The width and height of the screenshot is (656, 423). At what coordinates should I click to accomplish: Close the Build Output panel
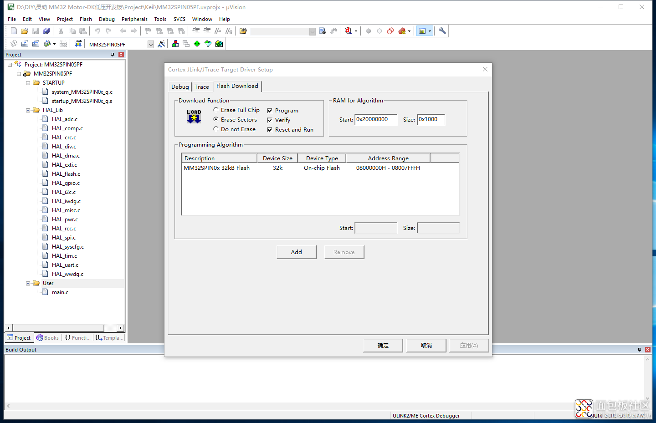648,350
